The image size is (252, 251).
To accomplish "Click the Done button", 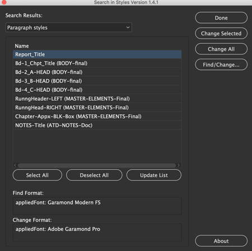I will (x=221, y=18).
